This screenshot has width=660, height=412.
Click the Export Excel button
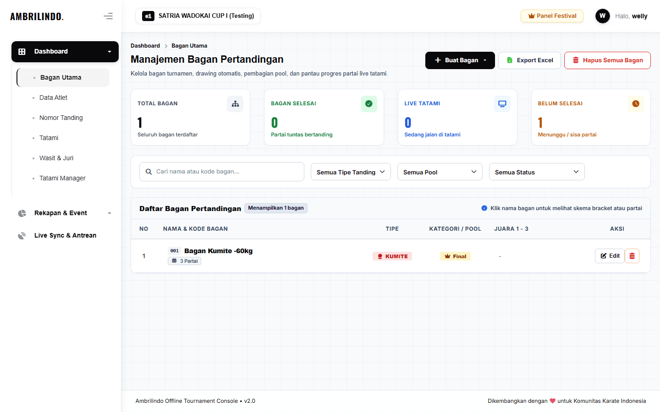(x=529, y=60)
